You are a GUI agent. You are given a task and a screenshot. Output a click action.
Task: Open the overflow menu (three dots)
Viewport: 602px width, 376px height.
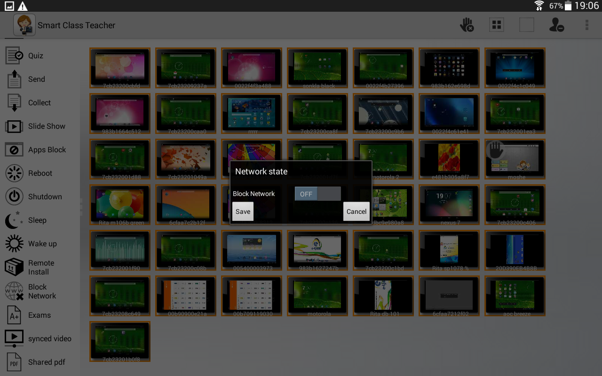[x=586, y=25]
